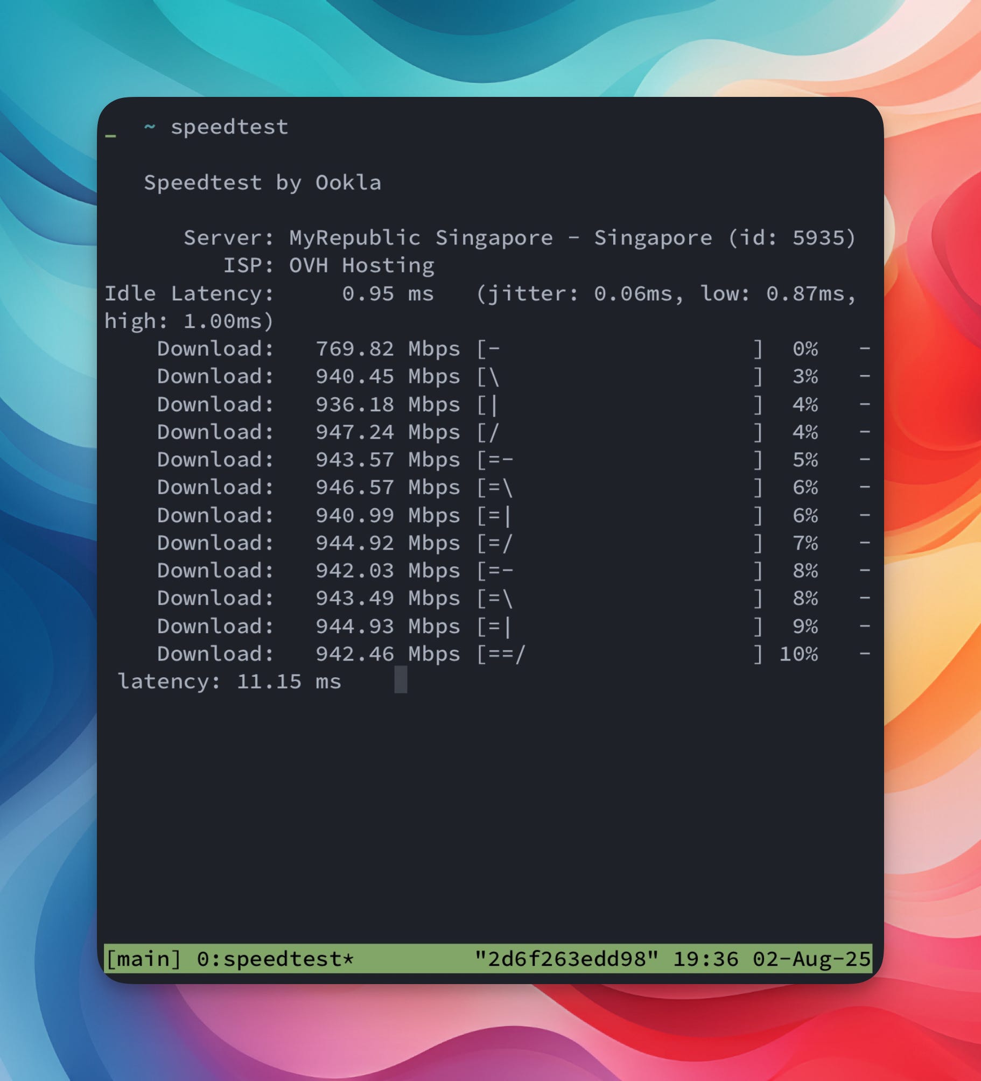Select the '942.03 Mbps' download reading
The height and width of the screenshot is (1081, 981).
(388, 571)
